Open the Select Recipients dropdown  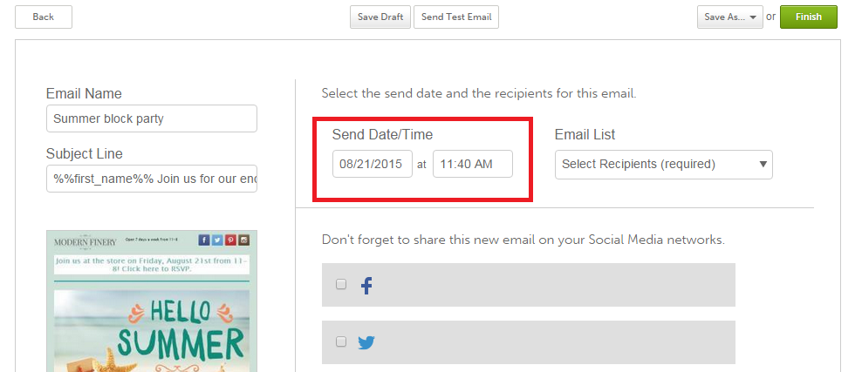663,164
